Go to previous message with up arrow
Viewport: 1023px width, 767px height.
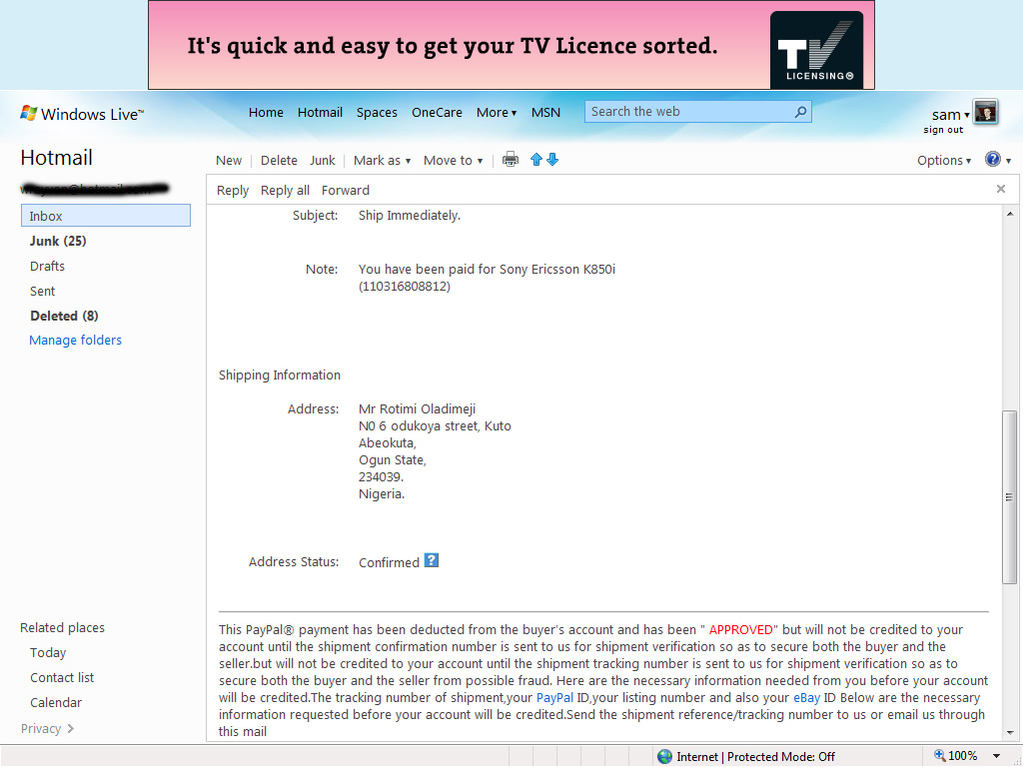536,159
